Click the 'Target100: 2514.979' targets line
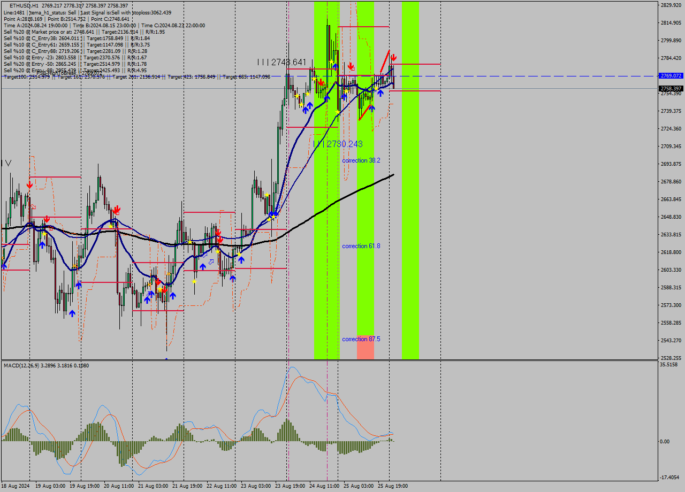 [136, 77]
